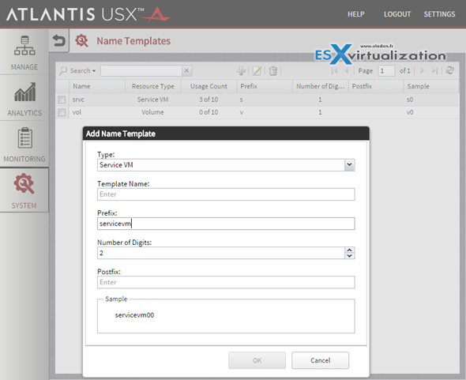The width and height of the screenshot is (466, 380).
Task: Sort by the Name column header
Action: (97, 86)
